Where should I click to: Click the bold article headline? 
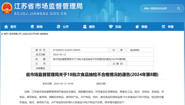click(92, 75)
